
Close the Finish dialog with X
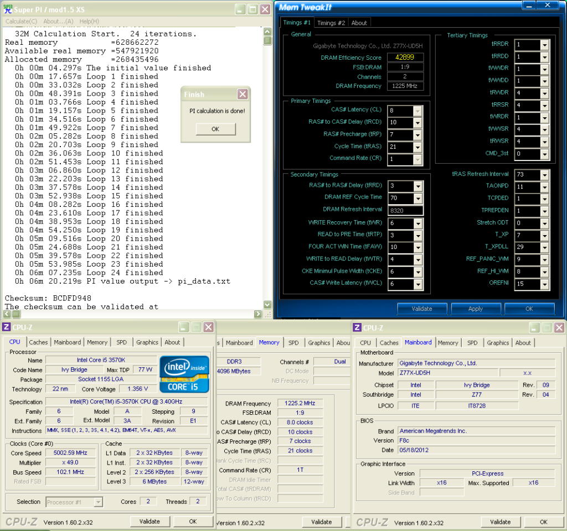pos(242,95)
